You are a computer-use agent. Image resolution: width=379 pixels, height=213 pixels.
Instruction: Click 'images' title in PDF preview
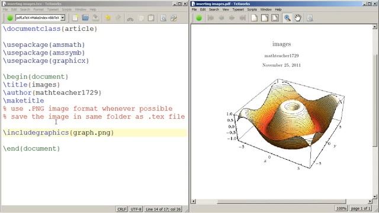click(282, 44)
